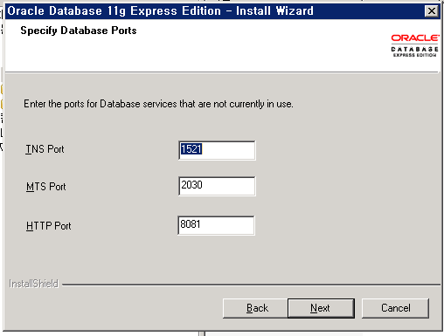The image size is (444, 336).
Task: Cancel the Oracle installation
Action: (395, 308)
